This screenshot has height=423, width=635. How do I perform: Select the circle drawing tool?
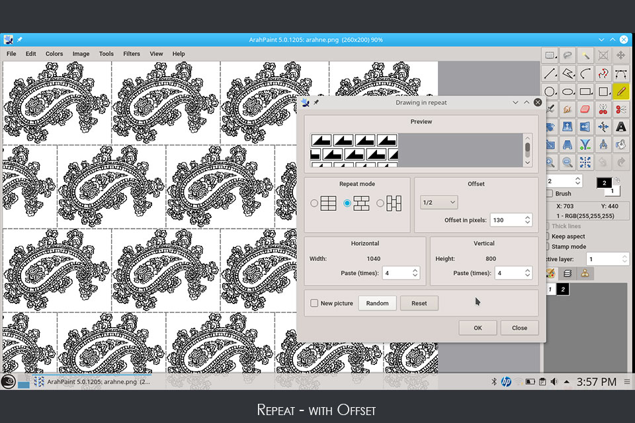click(550, 91)
